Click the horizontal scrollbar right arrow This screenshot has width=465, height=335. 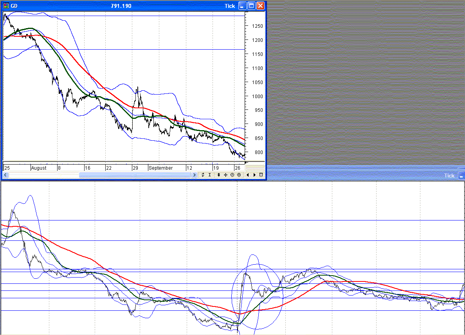pyautogui.click(x=194, y=175)
